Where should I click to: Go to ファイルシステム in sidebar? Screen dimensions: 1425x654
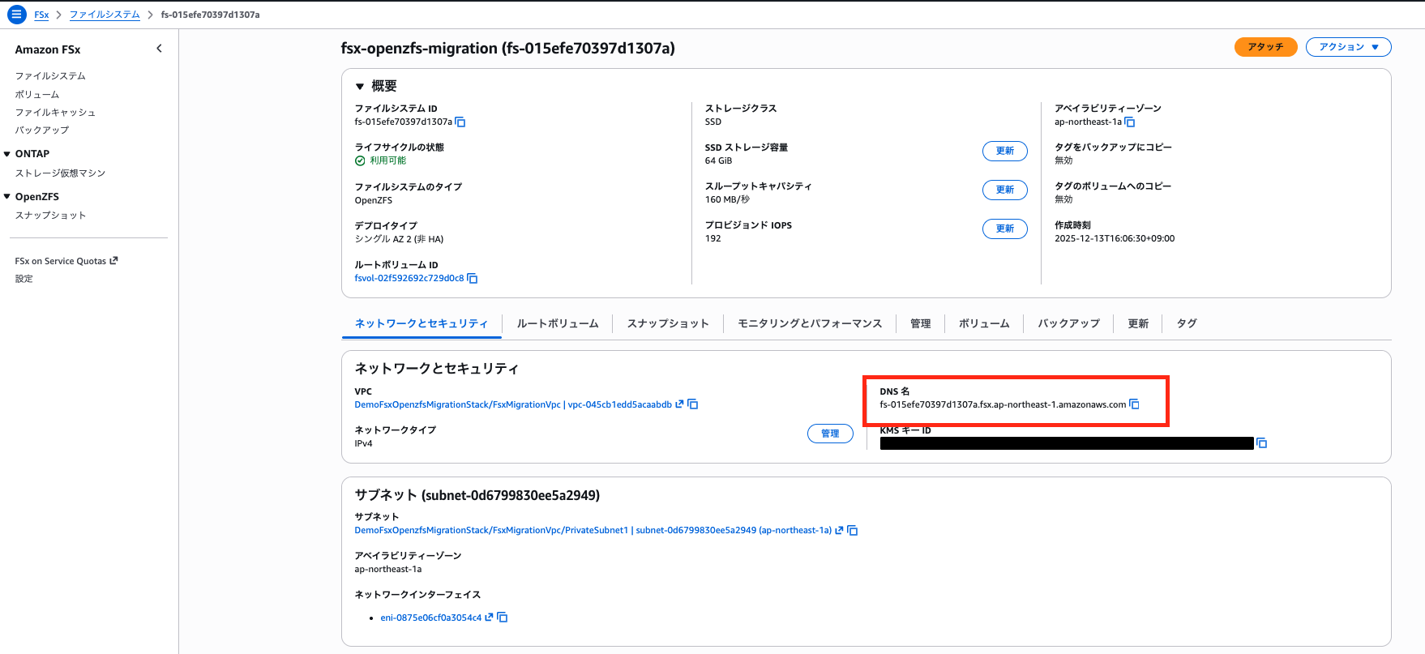tap(50, 76)
